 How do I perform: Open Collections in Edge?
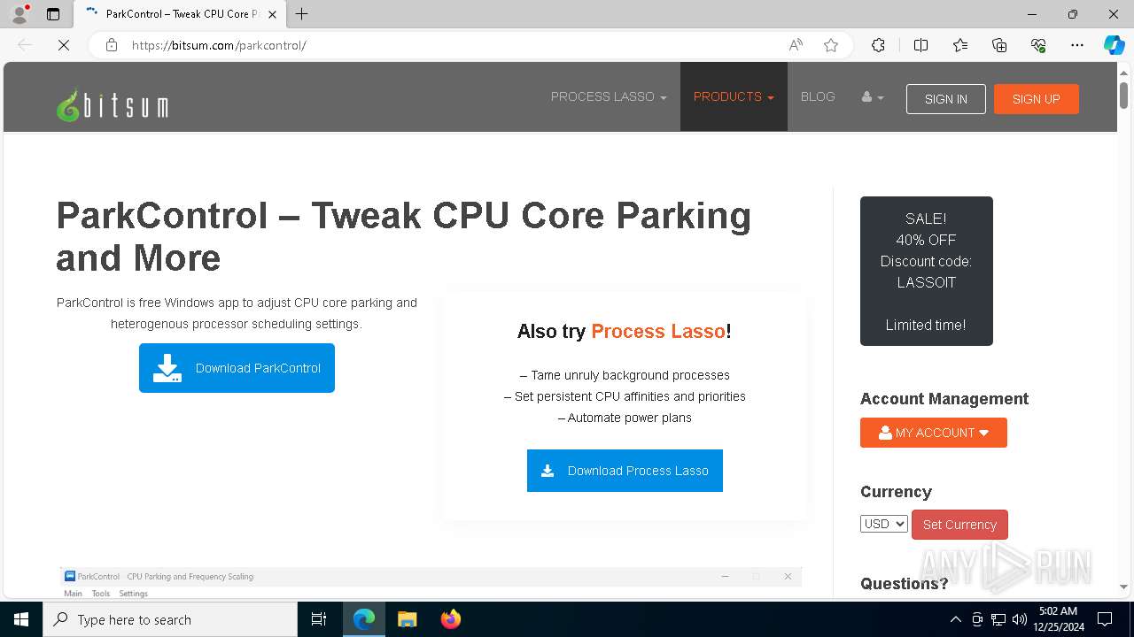tap(999, 45)
